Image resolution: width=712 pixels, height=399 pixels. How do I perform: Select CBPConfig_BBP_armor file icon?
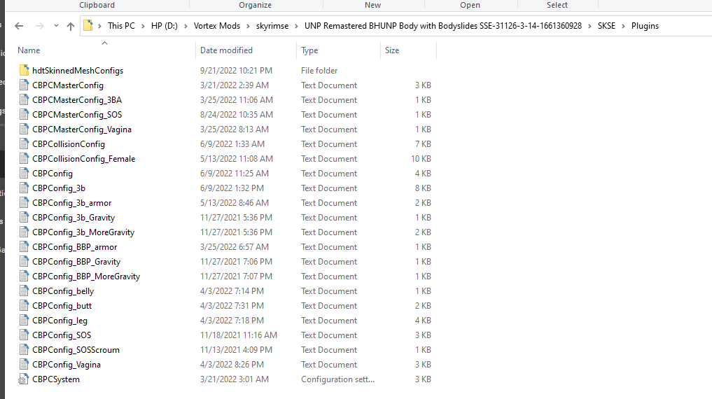pos(24,247)
